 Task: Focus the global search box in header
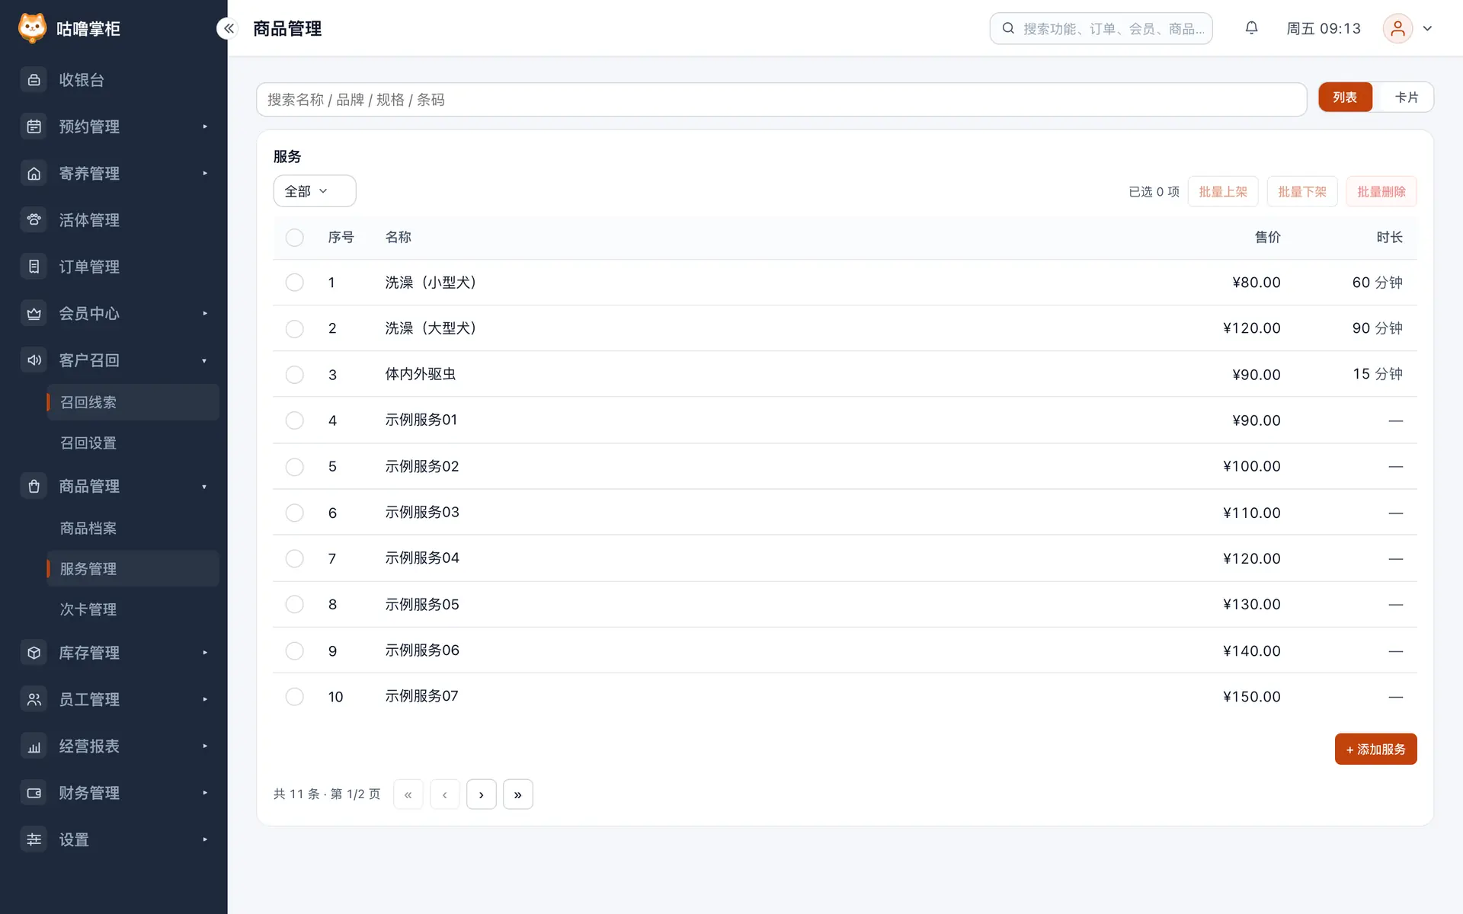point(1101,28)
